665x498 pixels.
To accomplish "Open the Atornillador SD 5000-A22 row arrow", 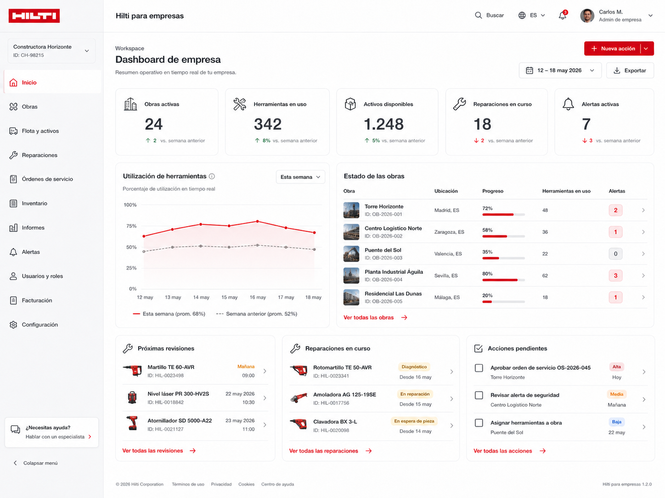I will 265,425.
